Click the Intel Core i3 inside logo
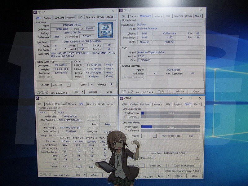This screenshot has width=248, height=186. [x=105, y=30]
